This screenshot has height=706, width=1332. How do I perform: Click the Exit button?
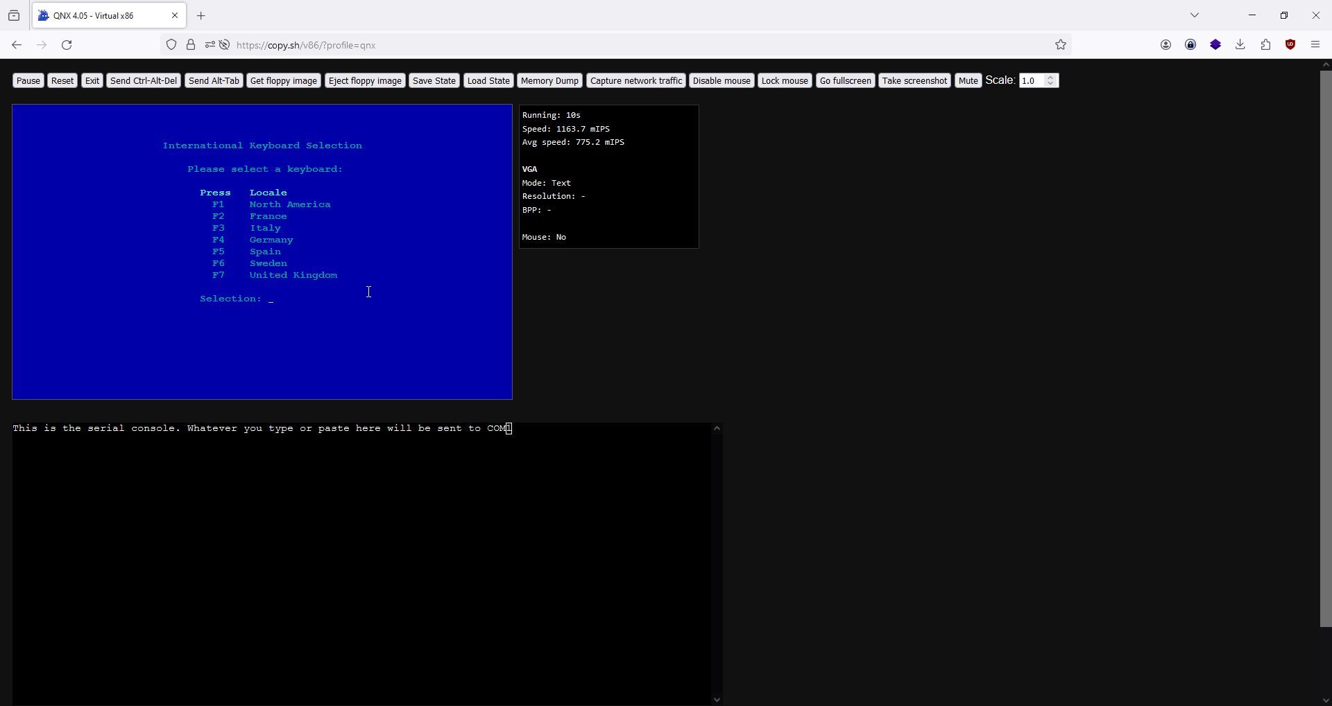click(x=92, y=81)
